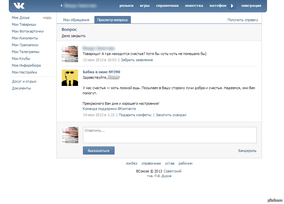Switch to the Мои обращения tab
Image resolution: width=284 pixels, height=204 pixels.
coord(76,20)
